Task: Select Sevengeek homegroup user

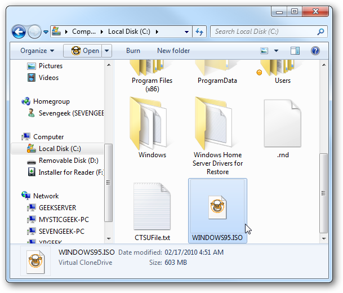Action: (71, 113)
